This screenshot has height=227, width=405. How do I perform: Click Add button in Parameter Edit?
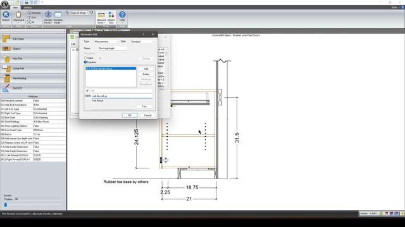pyautogui.click(x=146, y=69)
